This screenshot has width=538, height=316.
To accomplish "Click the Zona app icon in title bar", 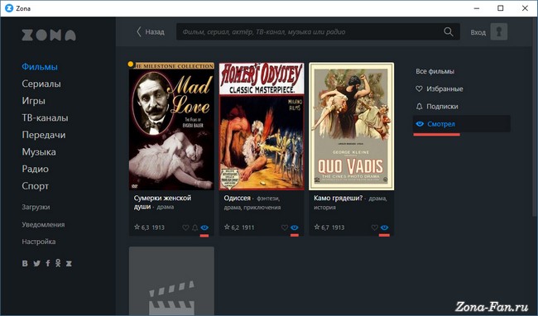I will click(9, 8).
